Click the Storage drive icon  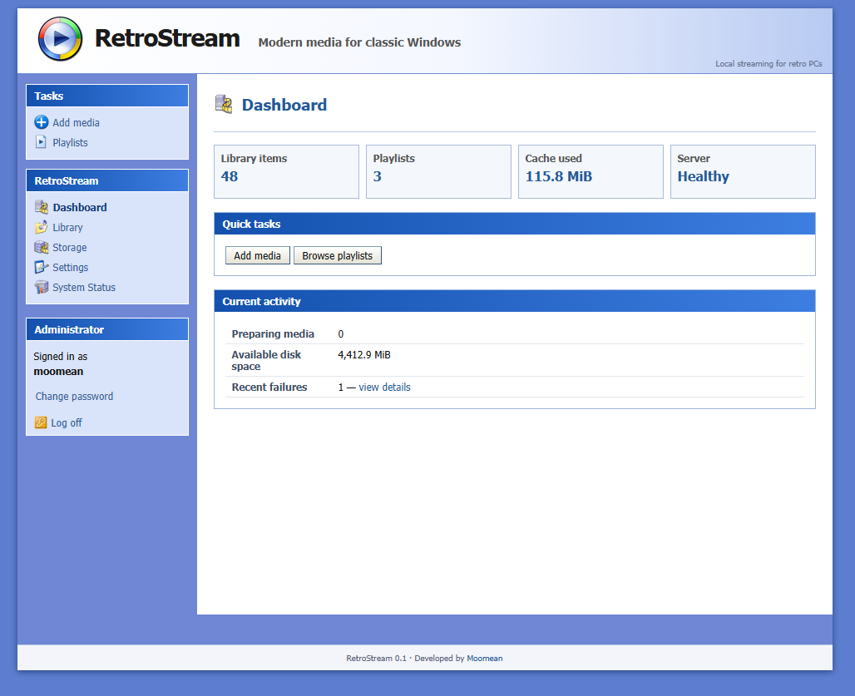42,248
